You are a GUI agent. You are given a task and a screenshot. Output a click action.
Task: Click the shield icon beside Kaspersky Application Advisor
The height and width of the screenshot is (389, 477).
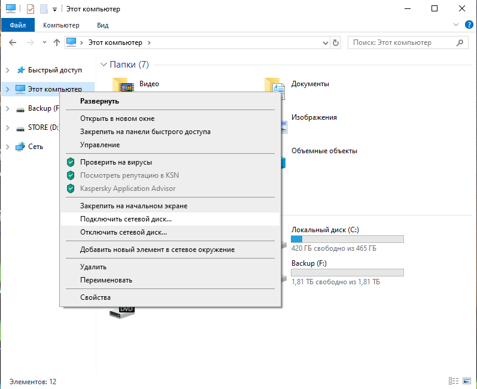pos(71,189)
